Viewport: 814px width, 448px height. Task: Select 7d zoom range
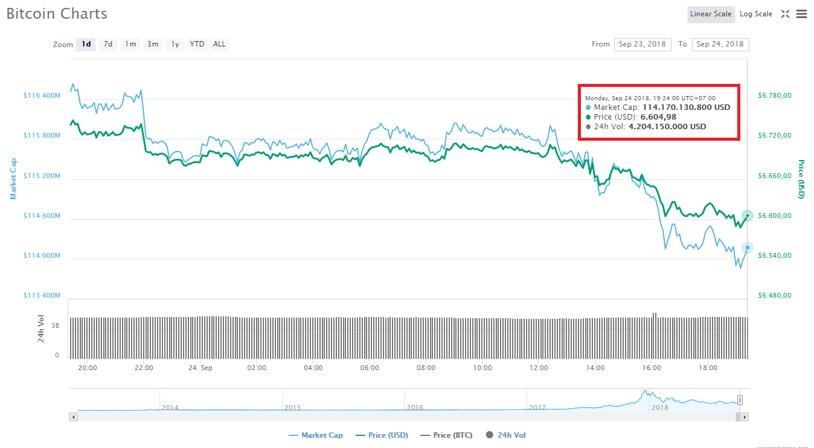(108, 44)
